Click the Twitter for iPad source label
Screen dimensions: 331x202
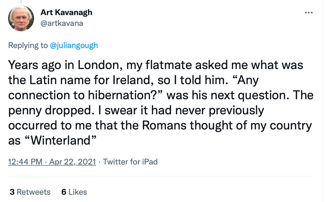130,162
